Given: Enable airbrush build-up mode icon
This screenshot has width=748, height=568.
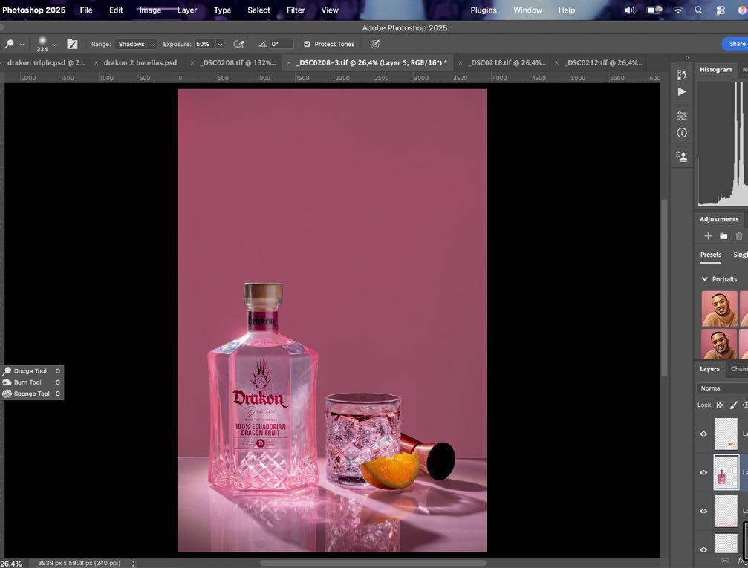Looking at the screenshot, I should click(238, 44).
